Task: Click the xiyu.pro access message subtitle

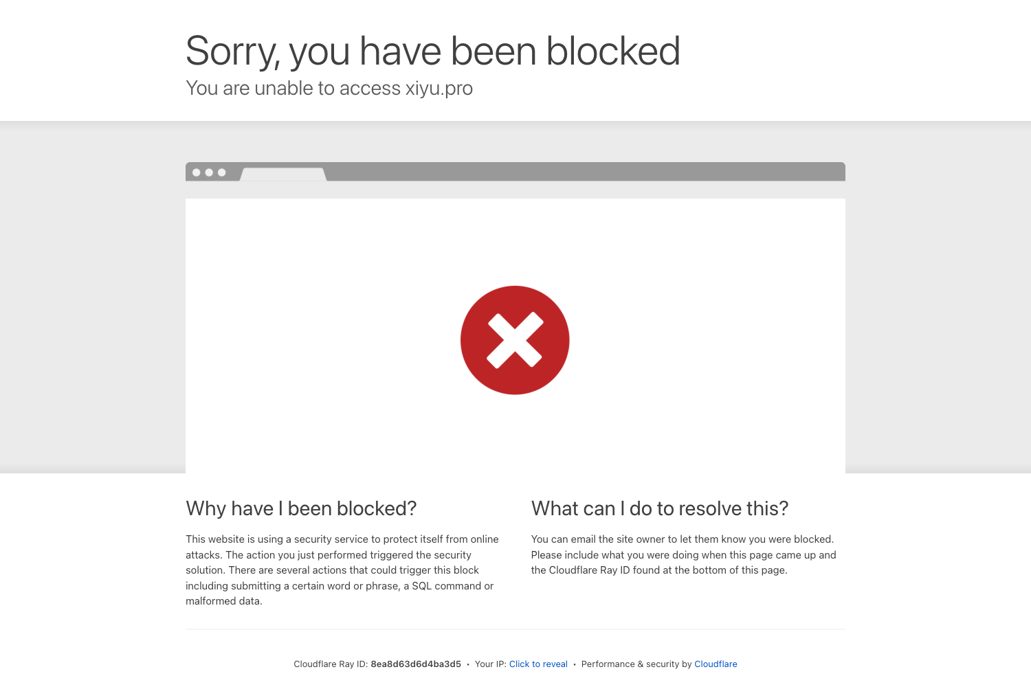Action: [x=329, y=88]
